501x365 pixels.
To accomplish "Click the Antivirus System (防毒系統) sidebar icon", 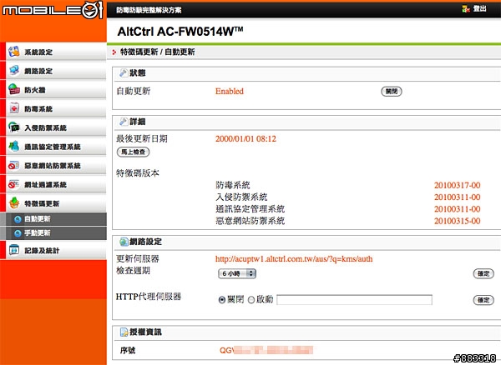I will 14,108.
